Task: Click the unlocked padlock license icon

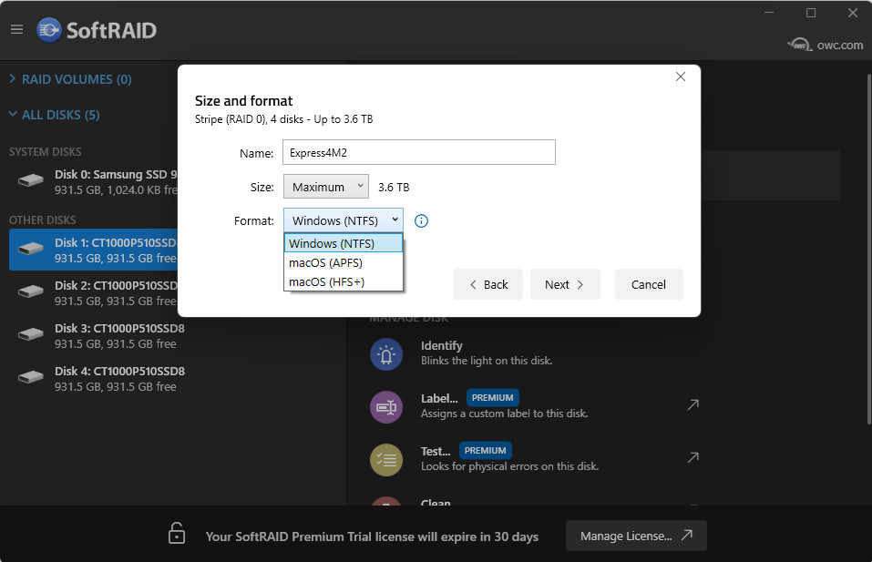Action: tap(177, 533)
